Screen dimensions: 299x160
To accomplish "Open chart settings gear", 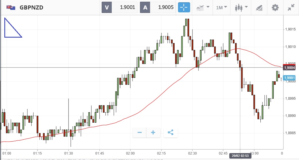I will click(x=275, y=7).
